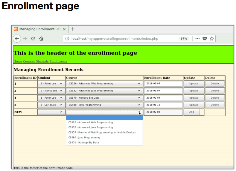Choose CS570 - Hadoop Big Data option in open list
The image size is (236, 171).
pos(104,142)
